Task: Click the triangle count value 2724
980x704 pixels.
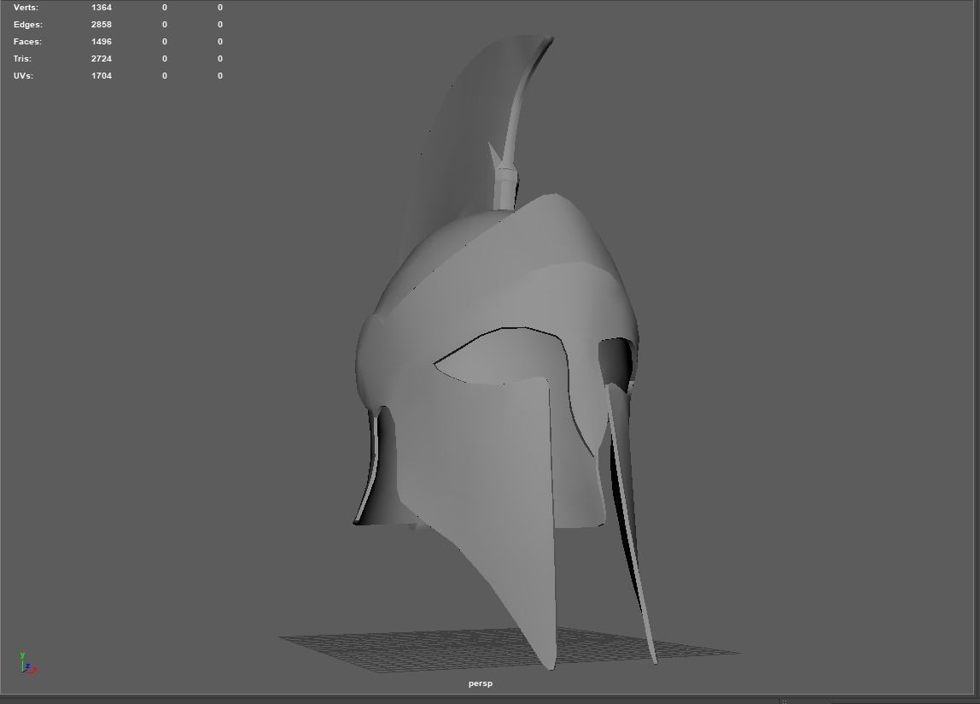Action: (x=102, y=58)
